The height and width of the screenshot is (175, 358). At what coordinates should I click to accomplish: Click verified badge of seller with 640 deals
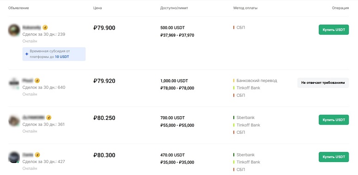(37, 81)
